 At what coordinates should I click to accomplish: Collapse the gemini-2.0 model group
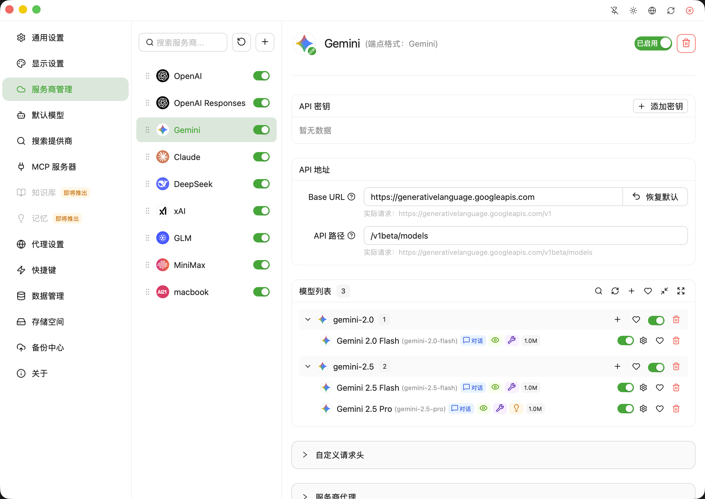(x=308, y=319)
